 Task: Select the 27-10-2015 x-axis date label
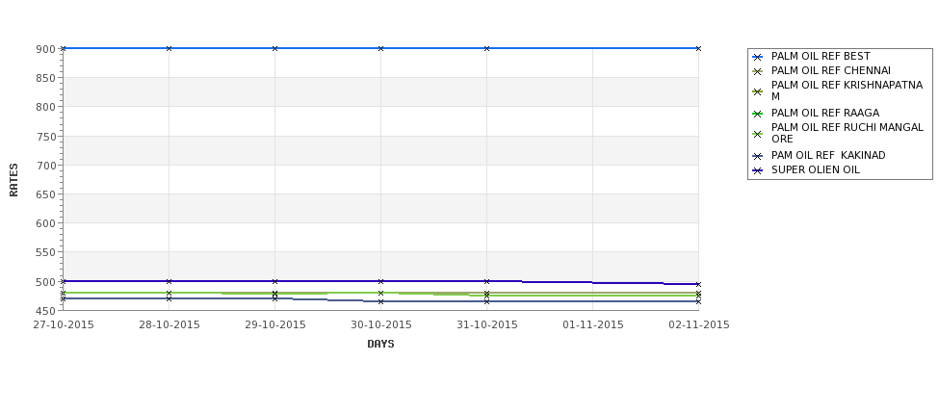click(x=64, y=325)
